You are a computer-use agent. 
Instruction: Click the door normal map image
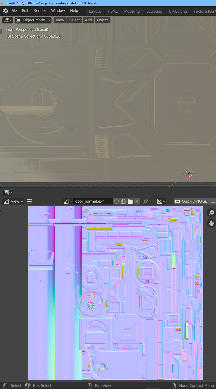[x=115, y=293]
